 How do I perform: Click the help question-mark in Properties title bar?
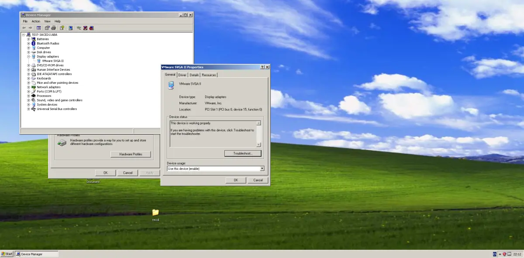262,67
